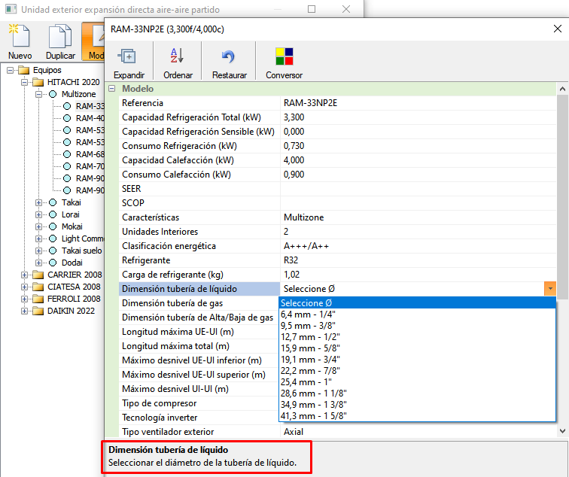Image resolution: width=569 pixels, height=477 pixels.
Task: Click Capacidad Calefacción value 4,000
Action: click(x=418, y=160)
